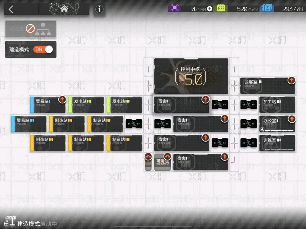306x229 pixels.
Task: Add drones with the plus icon
Action: (210, 9)
